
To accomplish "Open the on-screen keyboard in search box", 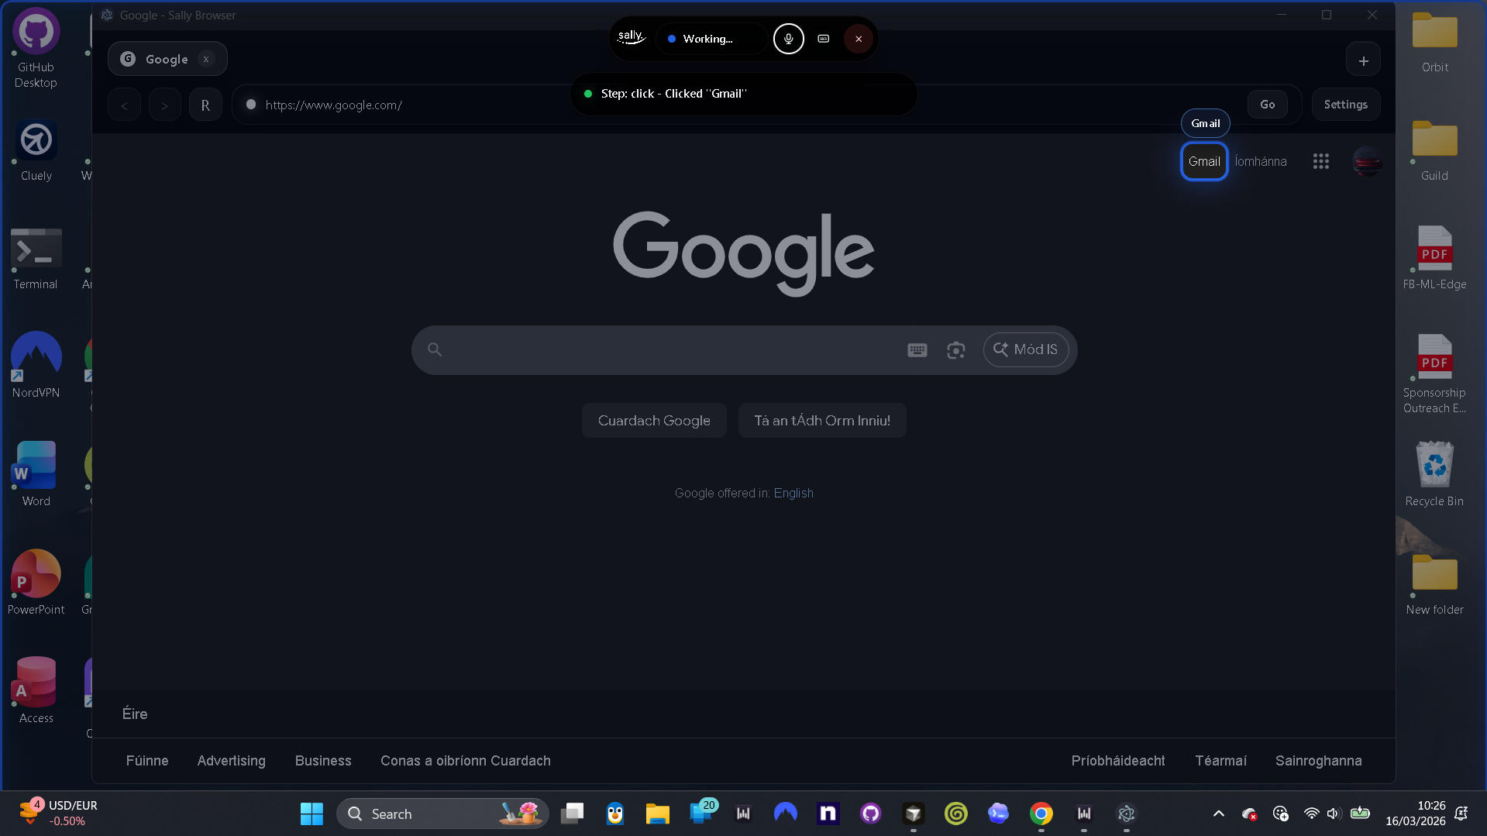I will tap(917, 350).
